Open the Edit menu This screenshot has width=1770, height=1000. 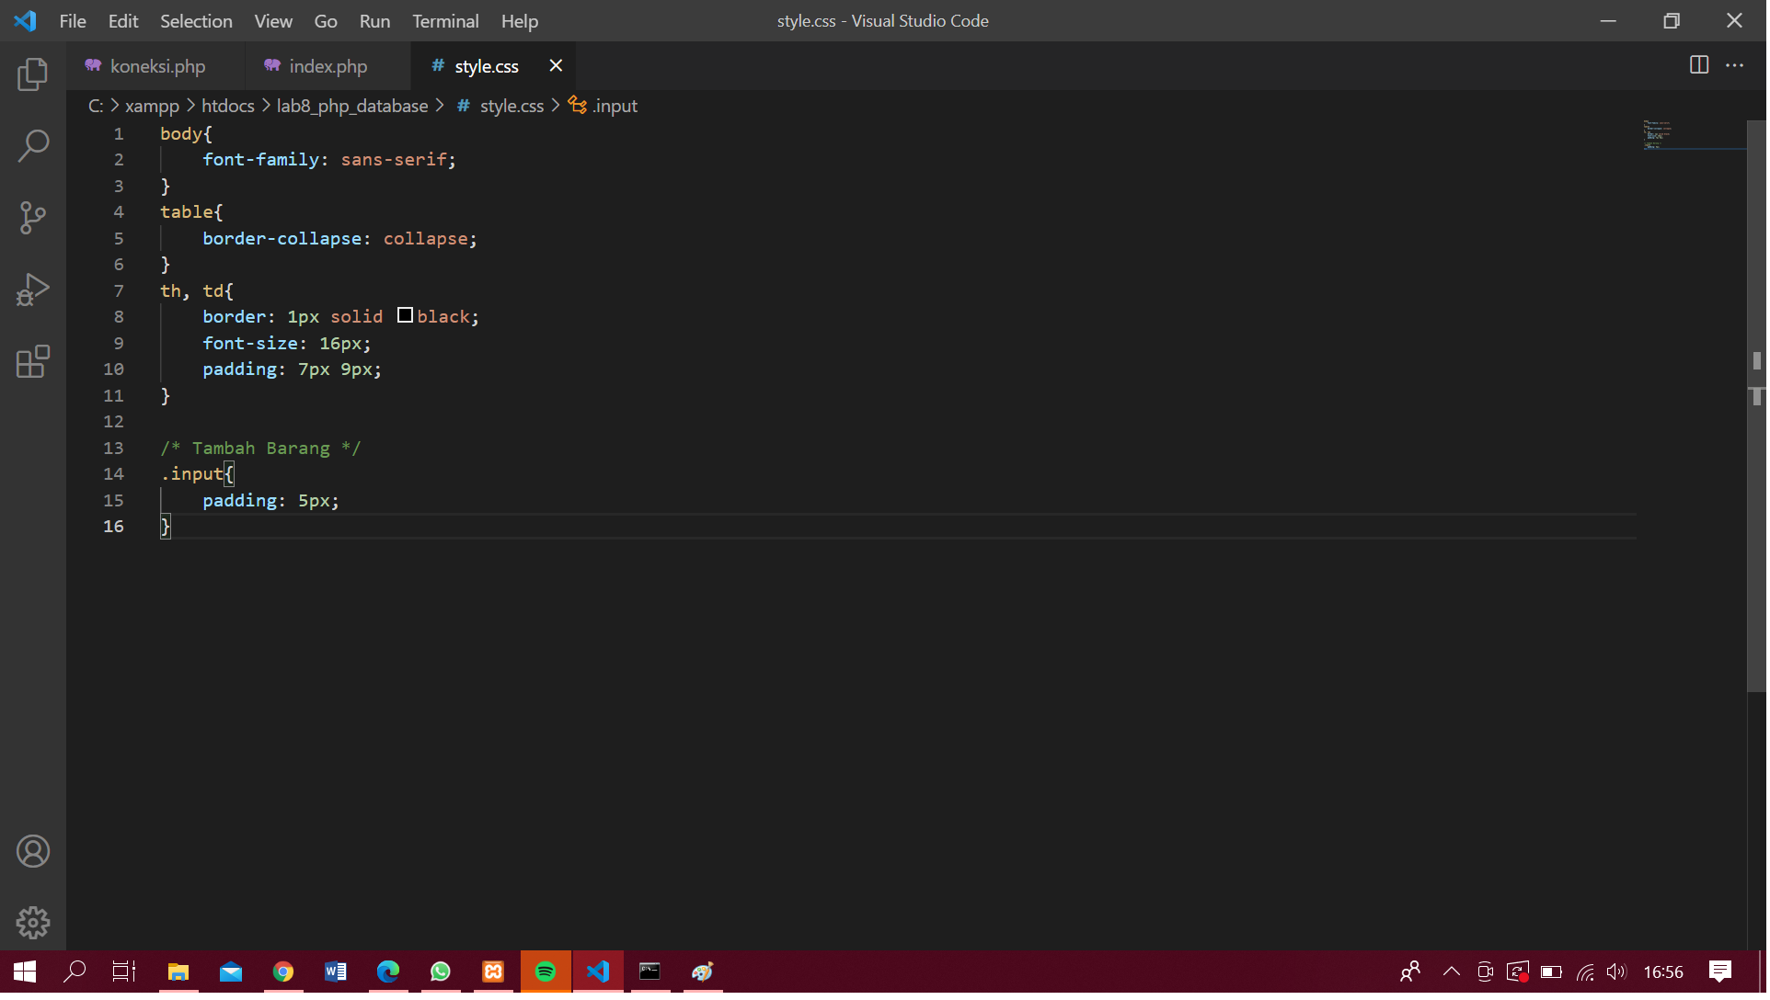pyautogui.click(x=123, y=21)
